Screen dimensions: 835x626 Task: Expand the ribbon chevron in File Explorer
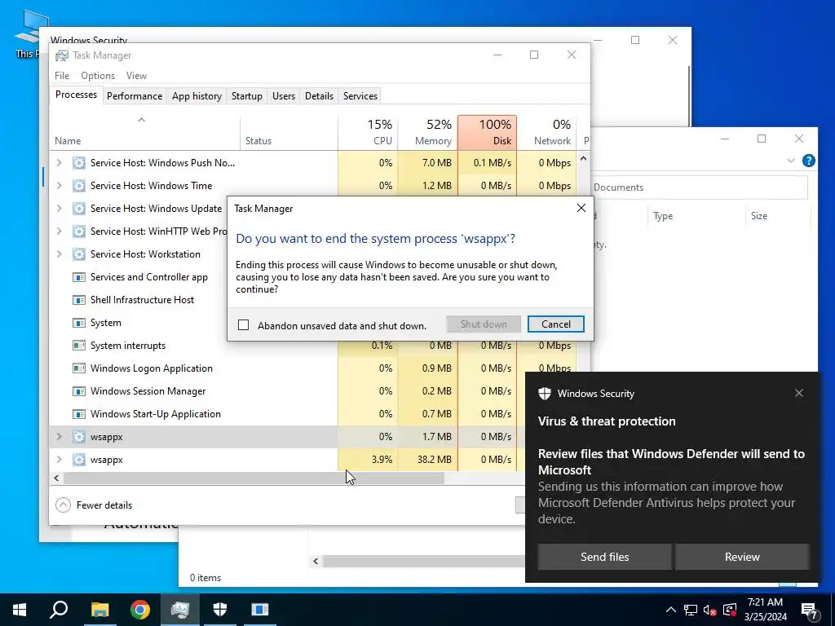791,161
